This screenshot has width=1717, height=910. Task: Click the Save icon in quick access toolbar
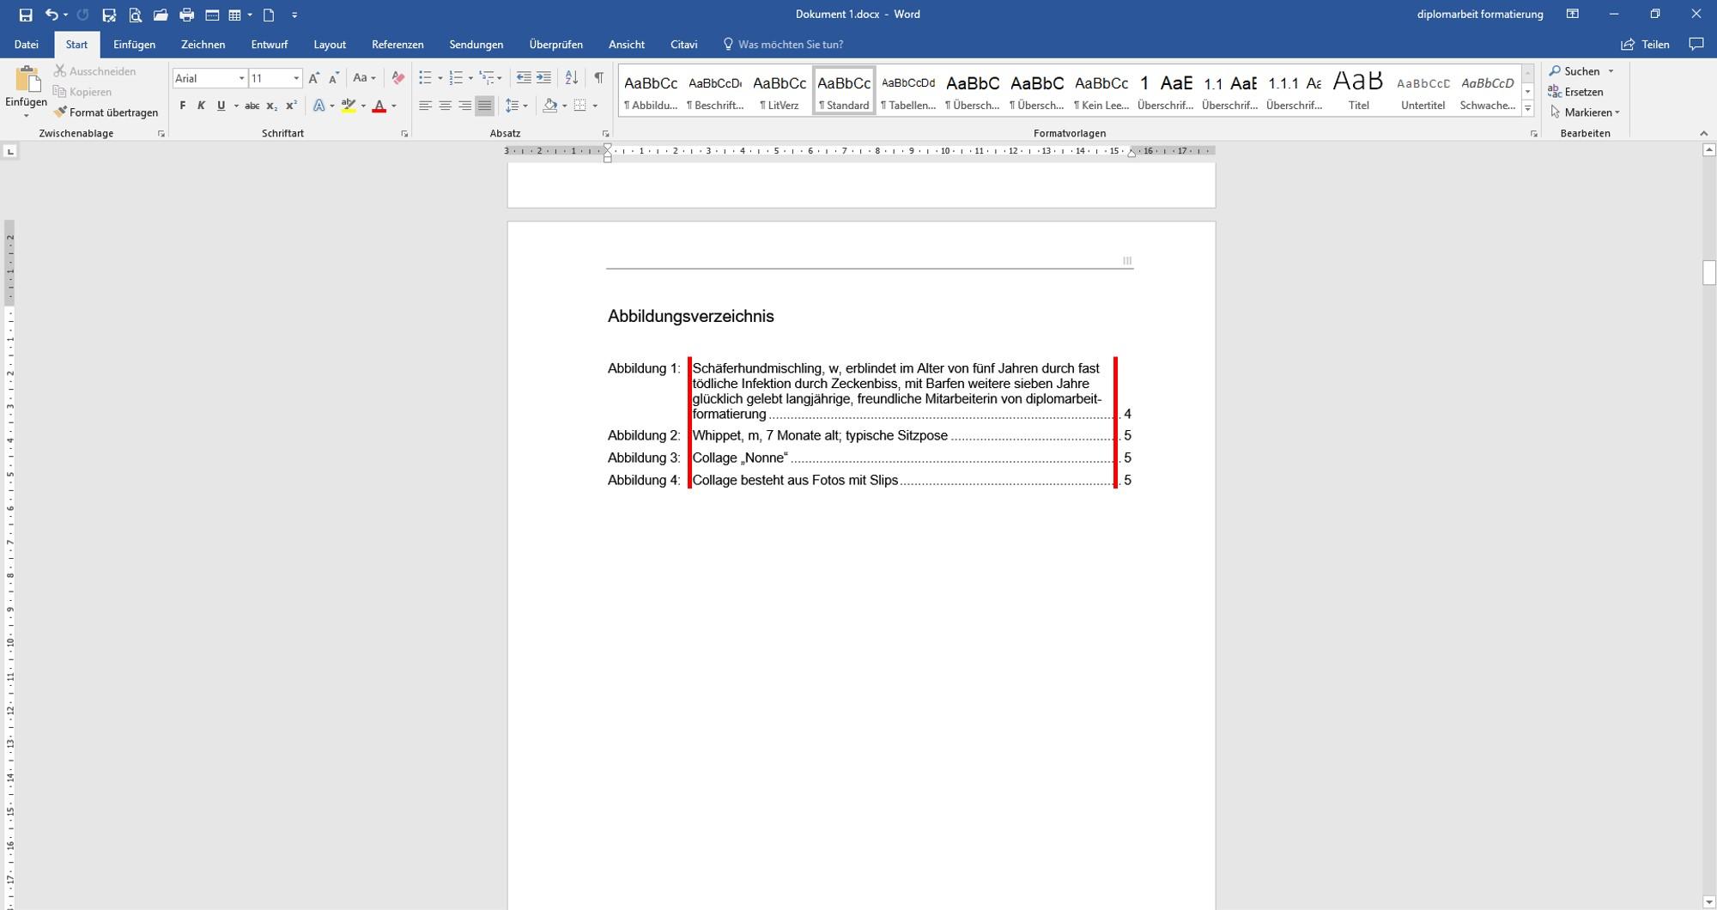coord(26,15)
